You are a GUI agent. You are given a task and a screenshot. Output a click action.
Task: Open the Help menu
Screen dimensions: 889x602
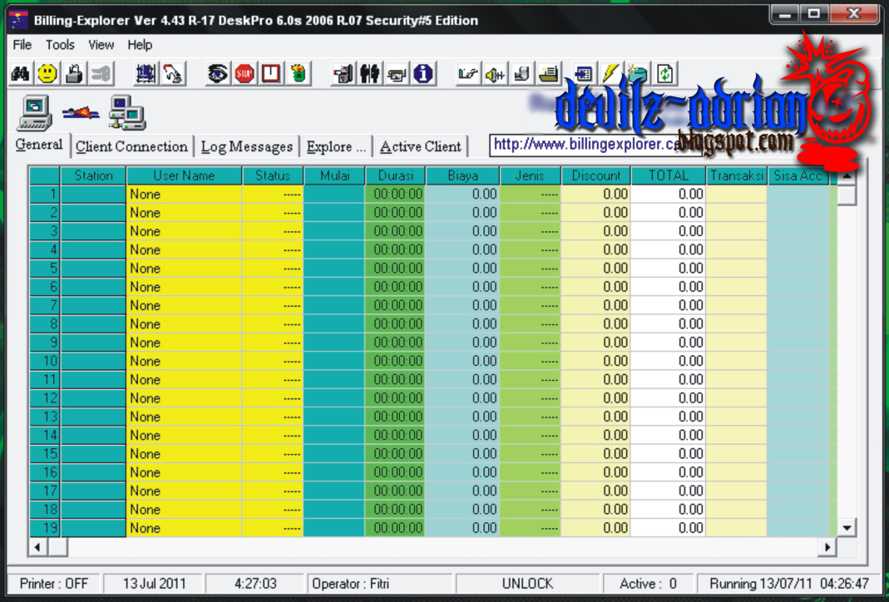coord(140,45)
